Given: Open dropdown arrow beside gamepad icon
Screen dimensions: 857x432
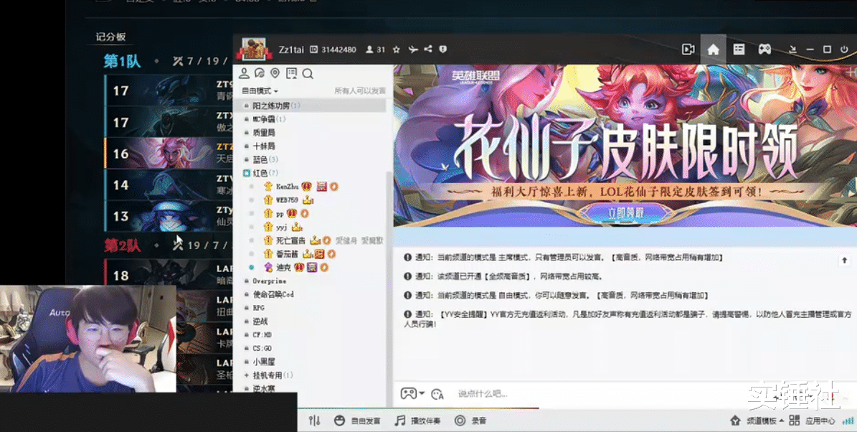Looking at the screenshot, I should point(422,393).
